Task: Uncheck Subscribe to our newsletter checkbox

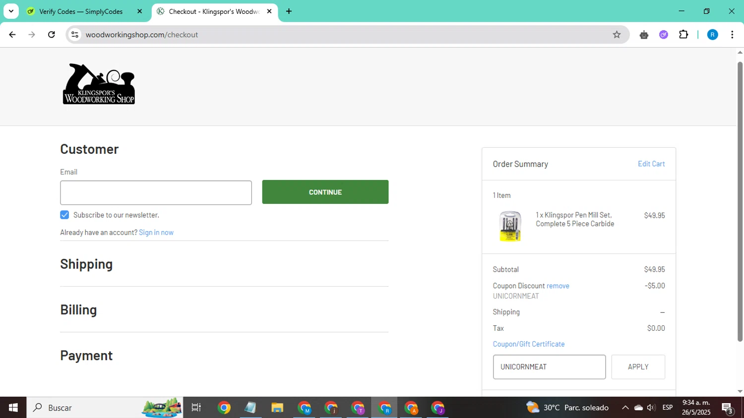Action: click(64, 215)
